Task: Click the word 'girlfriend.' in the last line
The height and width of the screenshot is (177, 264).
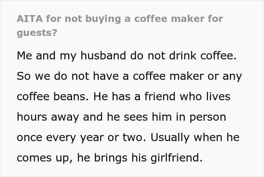Action: (177, 158)
